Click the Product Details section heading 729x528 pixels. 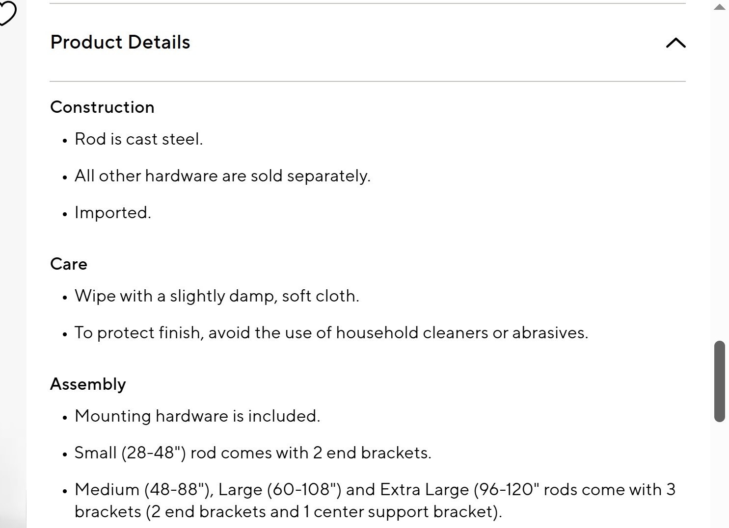(120, 42)
